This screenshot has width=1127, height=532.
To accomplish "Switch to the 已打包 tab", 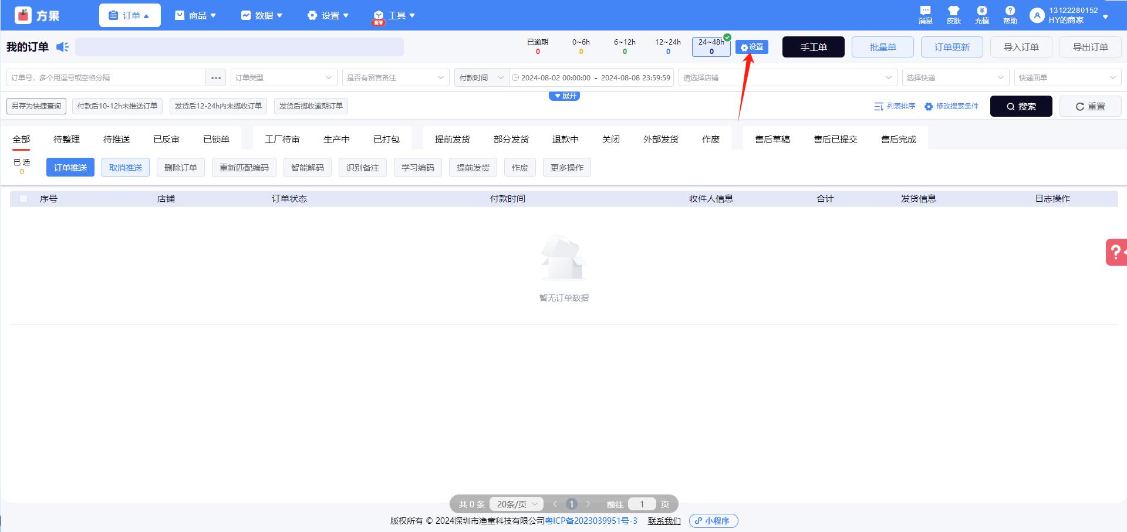I will [386, 139].
